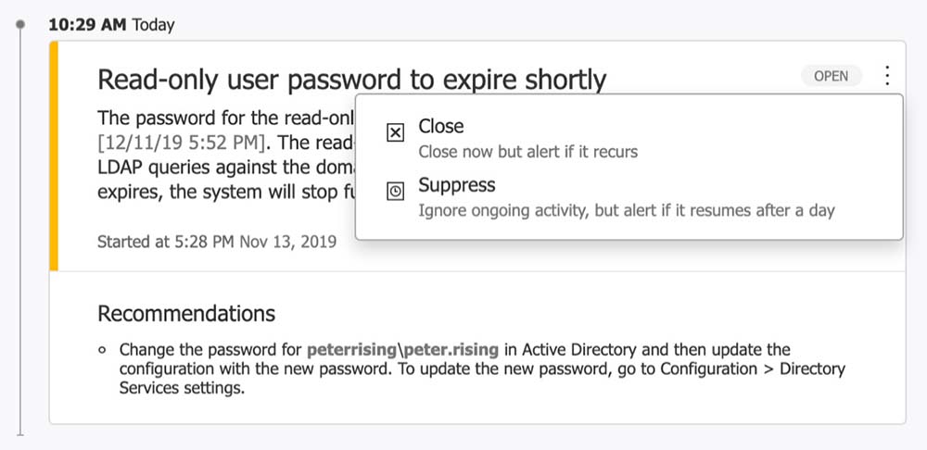Click the "Close now but alert if it recurs" description

527,151
